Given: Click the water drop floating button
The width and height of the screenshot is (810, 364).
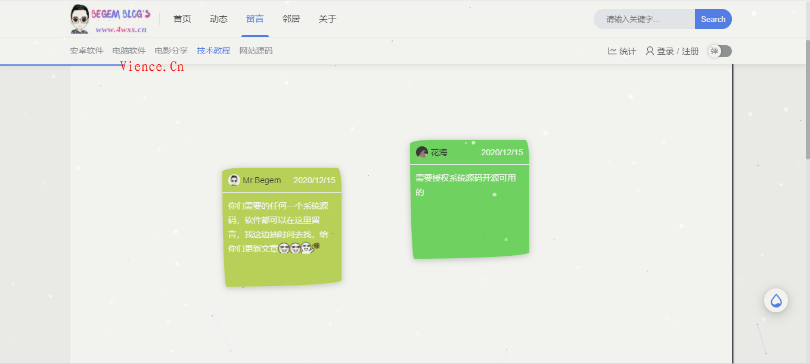Looking at the screenshot, I should pyautogui.click(x=775, y=300).
